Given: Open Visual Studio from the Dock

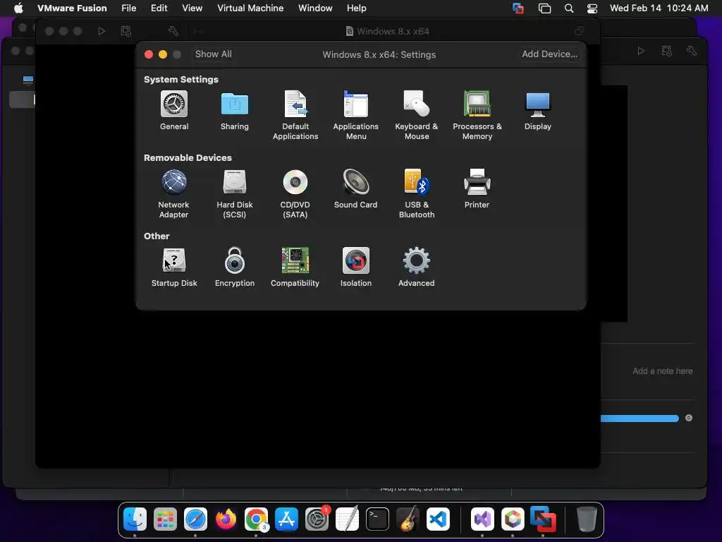Looking at the screenshot, I should [x=482, y=519].
